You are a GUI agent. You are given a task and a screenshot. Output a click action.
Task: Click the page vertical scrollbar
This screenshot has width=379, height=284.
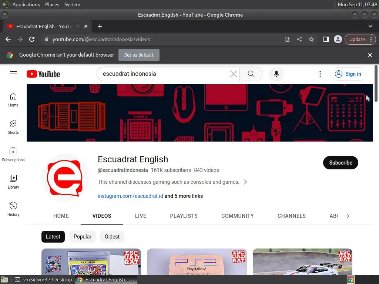[x=376, y=83]
